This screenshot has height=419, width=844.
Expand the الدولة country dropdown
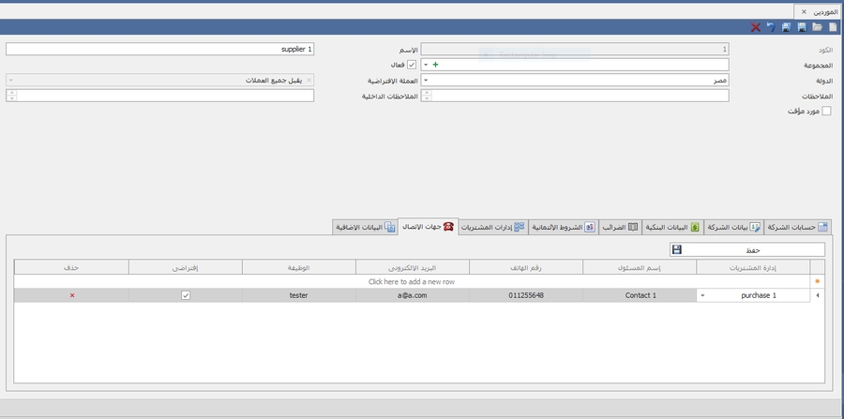[x=426, y=81]
